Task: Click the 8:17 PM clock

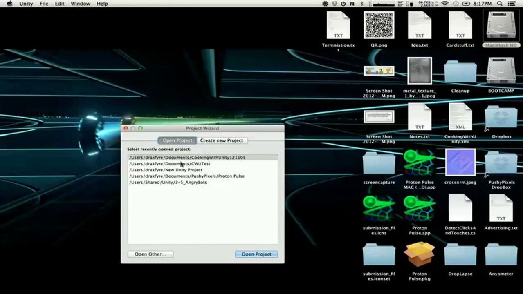Action: (482, 4)
